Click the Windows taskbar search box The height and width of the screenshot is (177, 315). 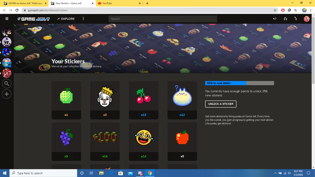[43, 173]
